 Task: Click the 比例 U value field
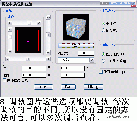[x=34, y=75]
